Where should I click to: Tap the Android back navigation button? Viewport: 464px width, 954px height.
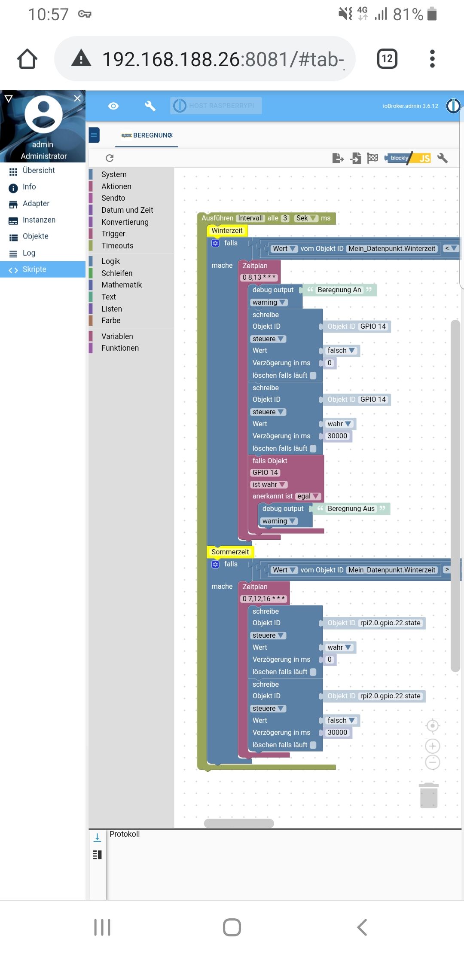(362, 927)
